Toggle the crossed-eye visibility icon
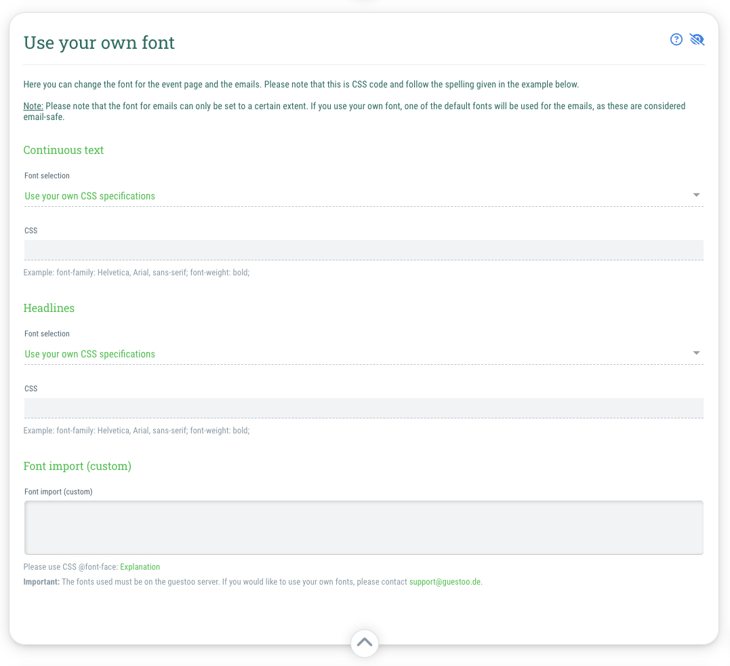Image resolution: width=730 pixels, height=666 pixels. pos(697,39)
